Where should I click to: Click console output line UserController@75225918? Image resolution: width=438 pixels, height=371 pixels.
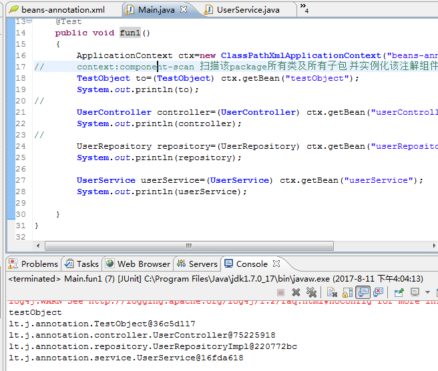click(142, 335)
